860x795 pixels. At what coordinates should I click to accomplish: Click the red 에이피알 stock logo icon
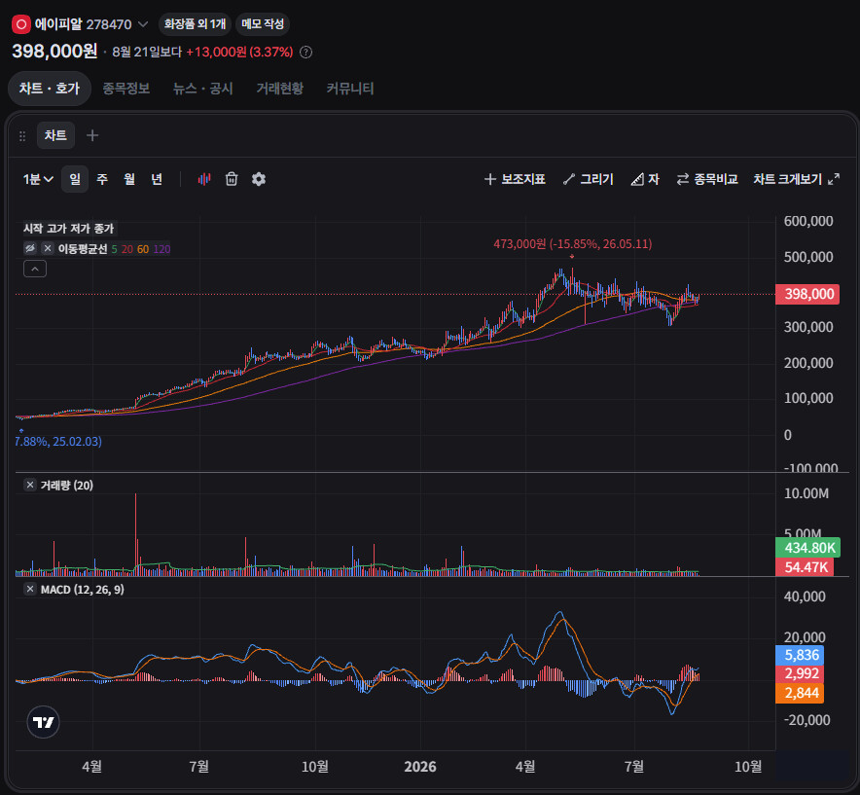click(x=20, y=24)
